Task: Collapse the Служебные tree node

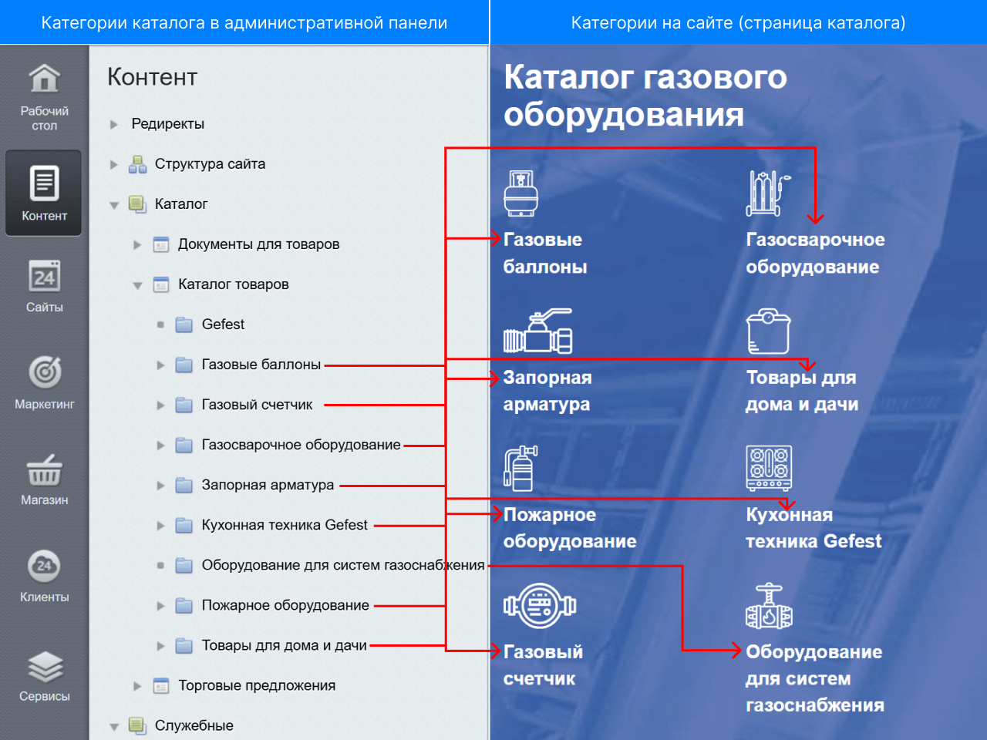Action: [114, 726]
